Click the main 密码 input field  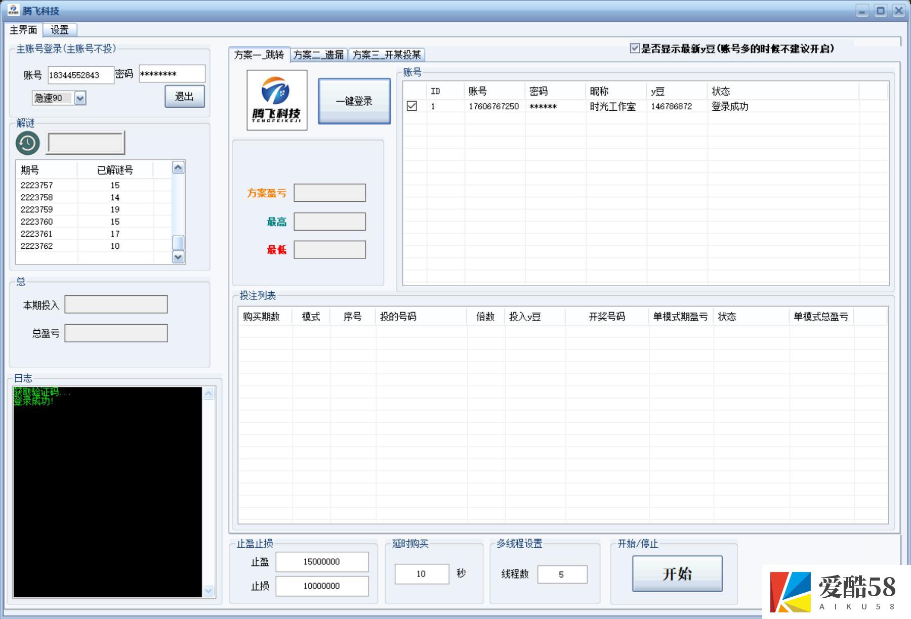point(172,74)
